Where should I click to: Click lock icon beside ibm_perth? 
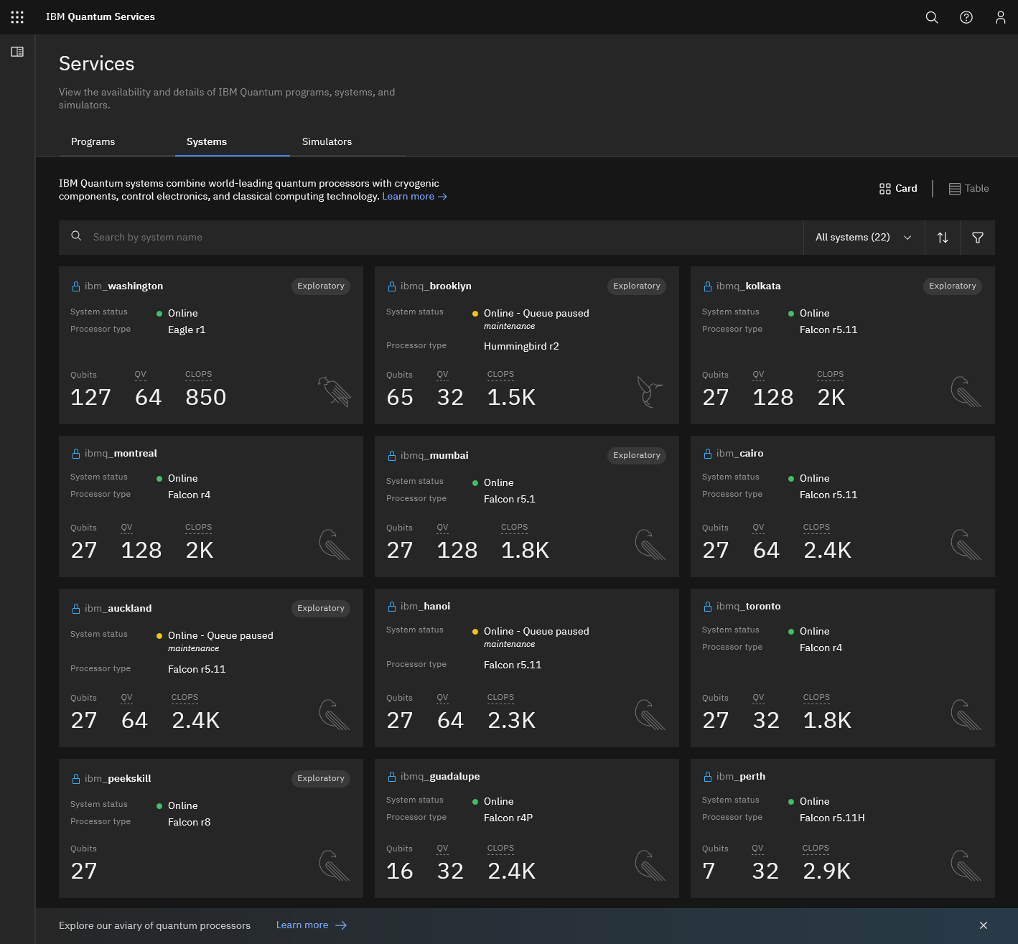click(708, 777)
